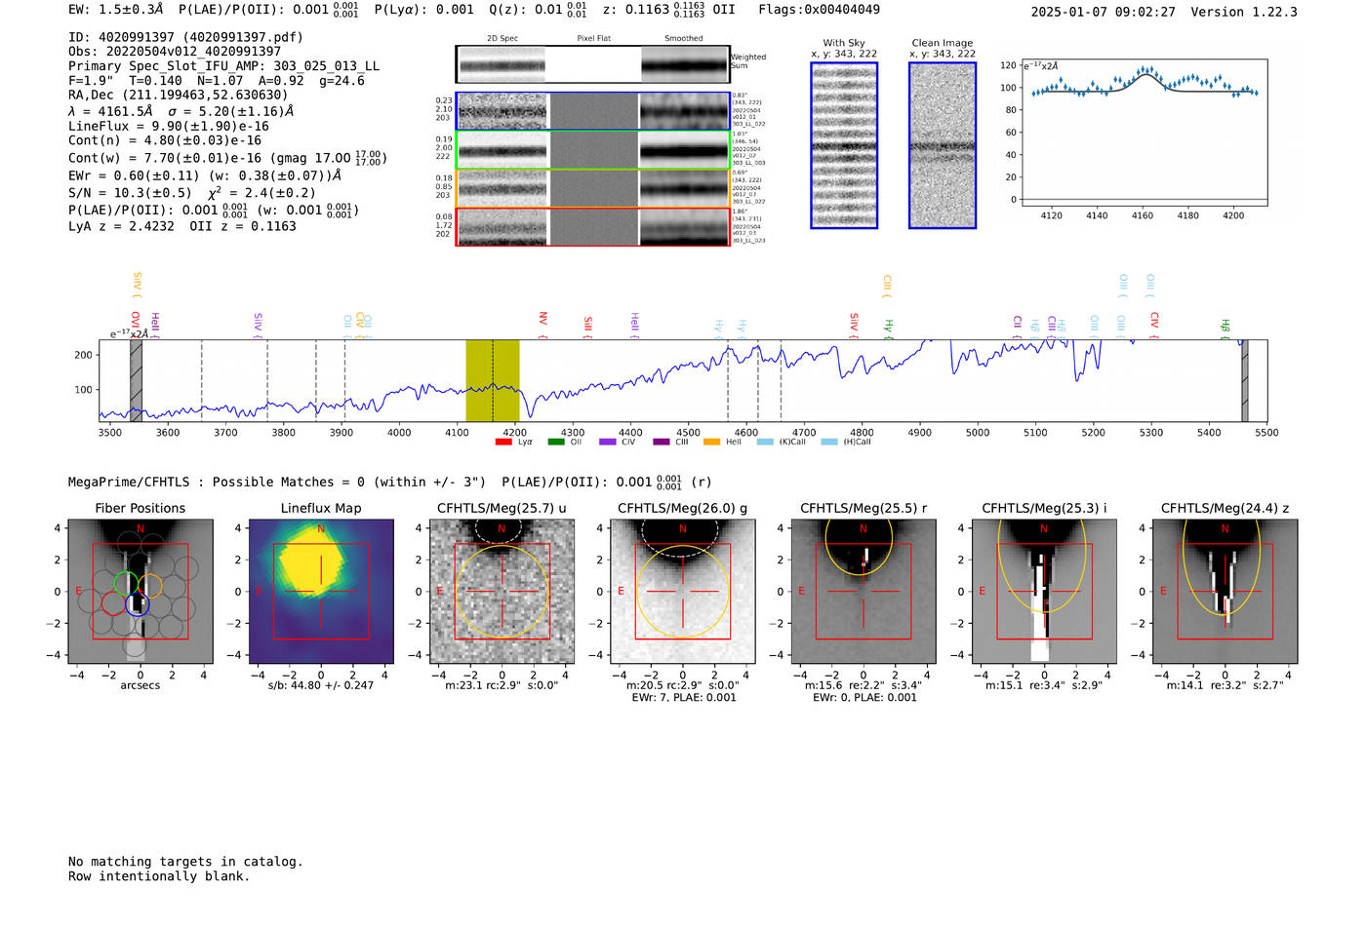
Task: Click the Lineflux Map image
Action: 321,591
